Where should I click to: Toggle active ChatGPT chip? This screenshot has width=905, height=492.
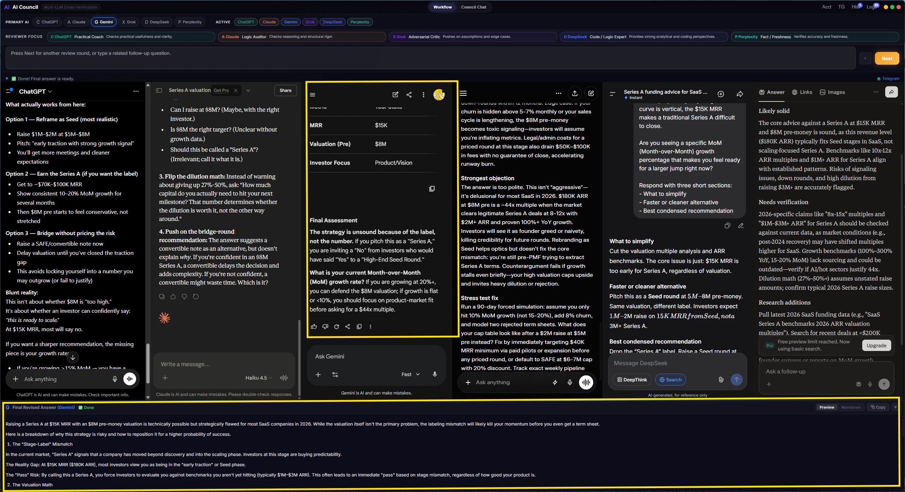[246, 22]
